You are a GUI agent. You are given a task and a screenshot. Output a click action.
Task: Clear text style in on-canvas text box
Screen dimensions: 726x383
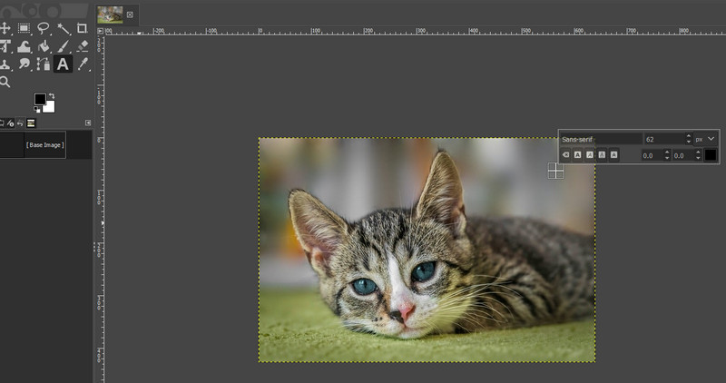tap(565, 154)
